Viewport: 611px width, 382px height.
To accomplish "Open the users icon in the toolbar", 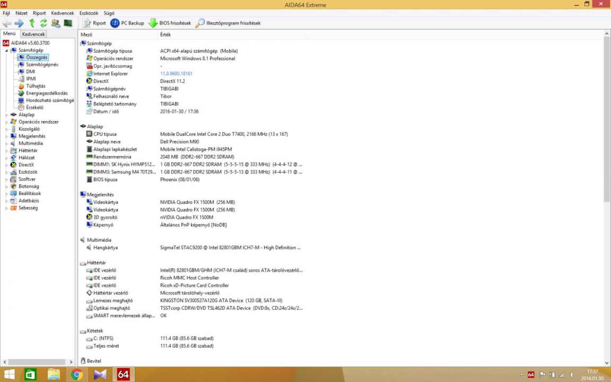I will (56, 23).
